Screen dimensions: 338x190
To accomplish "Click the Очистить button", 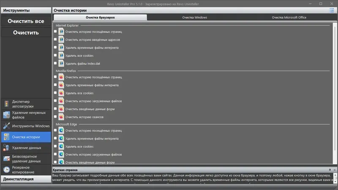I will [x=26, y=32].
